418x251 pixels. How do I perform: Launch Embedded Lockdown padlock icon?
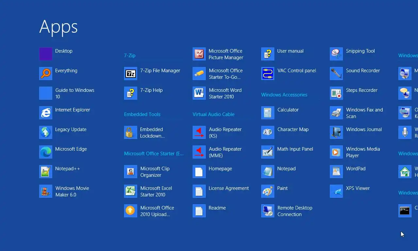coord(131,132)
